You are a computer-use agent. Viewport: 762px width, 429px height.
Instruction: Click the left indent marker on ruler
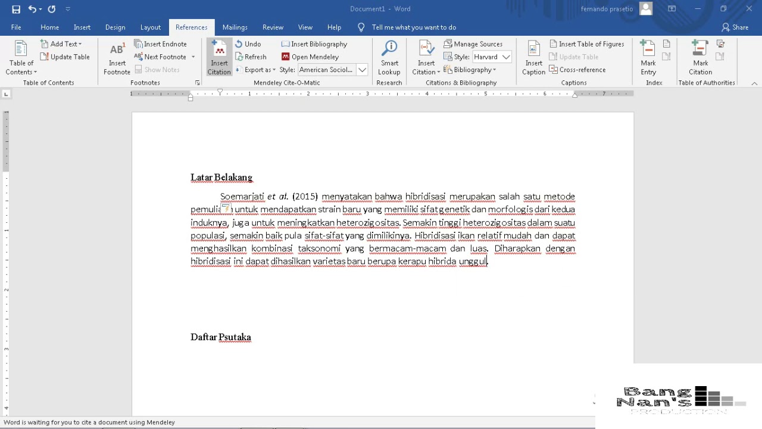tap(190, 98)
